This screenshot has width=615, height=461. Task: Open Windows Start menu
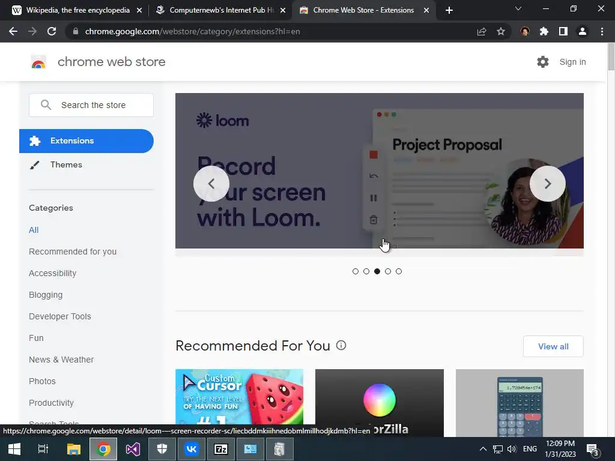click(x=14, y=449)
